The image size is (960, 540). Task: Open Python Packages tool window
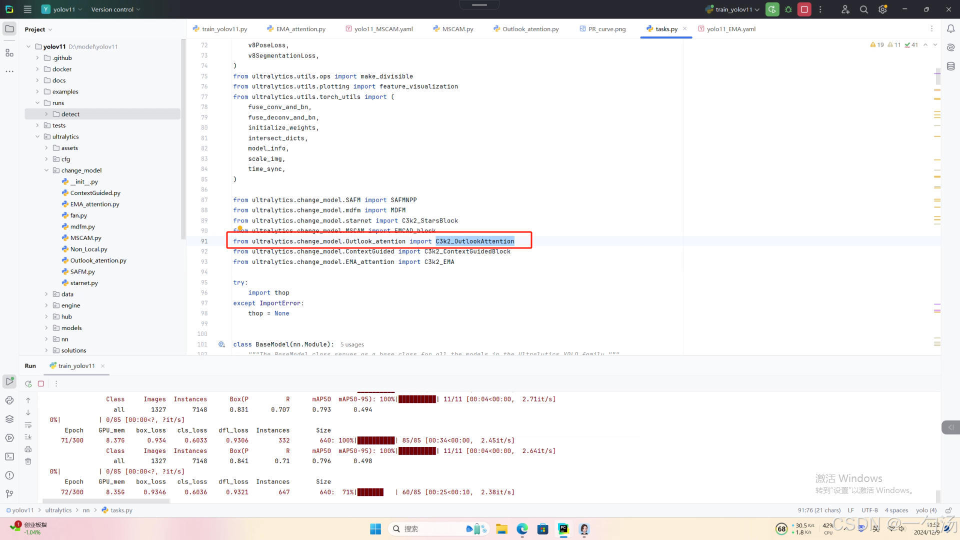9,419
